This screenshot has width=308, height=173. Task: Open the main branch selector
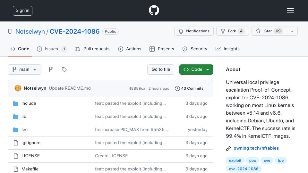click(25, 70)
